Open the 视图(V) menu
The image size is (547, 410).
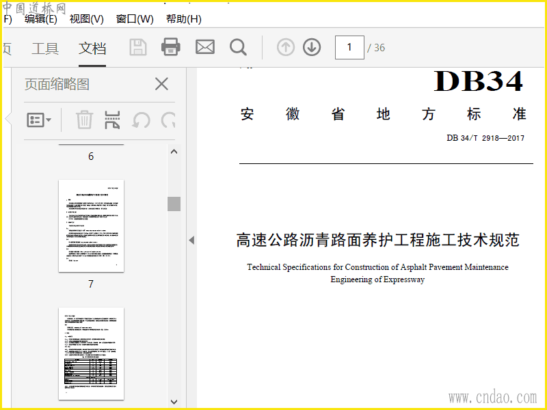87,19
